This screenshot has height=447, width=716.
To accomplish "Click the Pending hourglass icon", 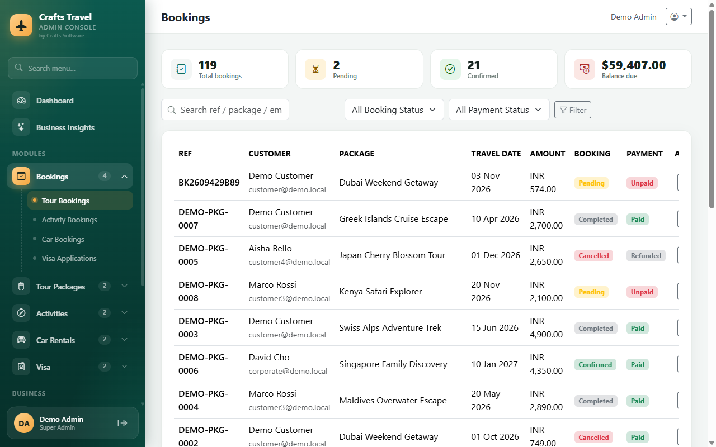I will point(315,69).
